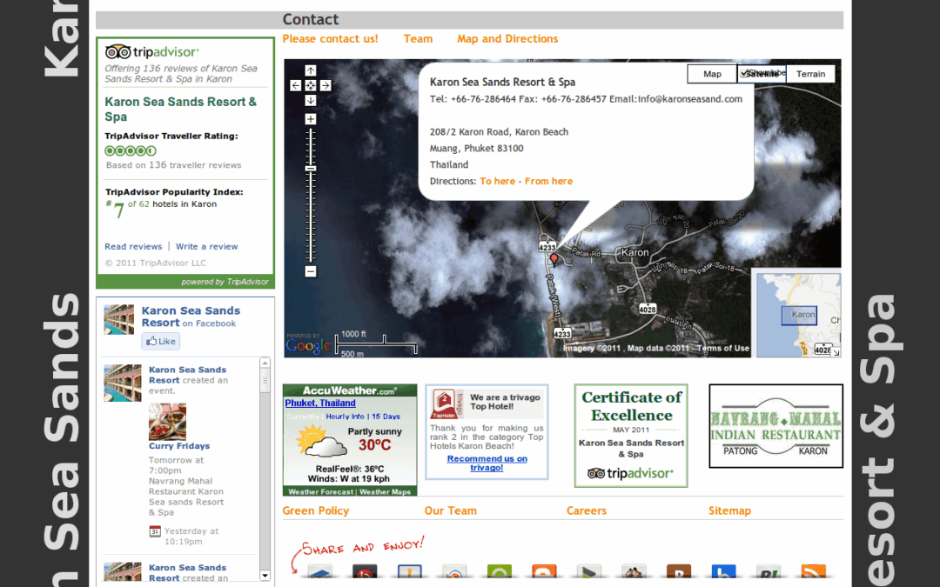Open the 'Map and Directions' tab
Image resolution: width=940 pixels, height=587 pixels.
pos(507,39)
